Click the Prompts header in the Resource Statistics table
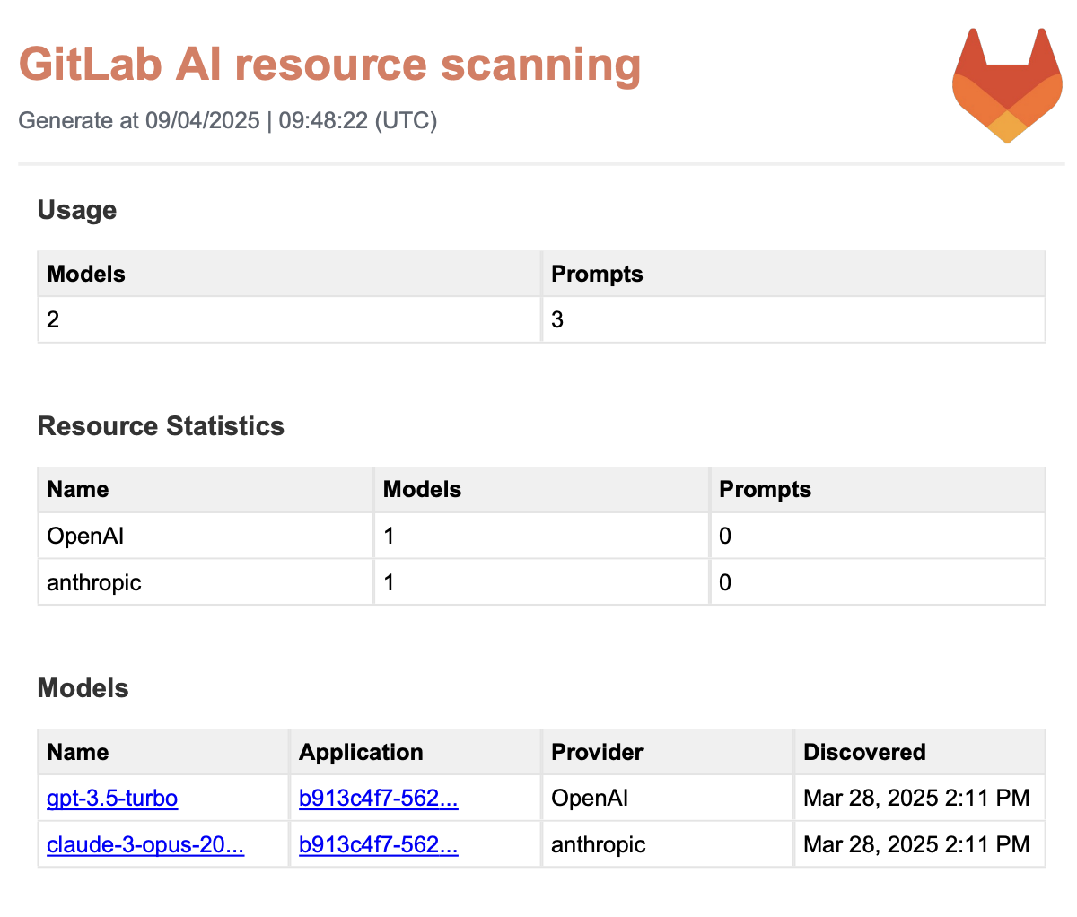 (765, 489)
